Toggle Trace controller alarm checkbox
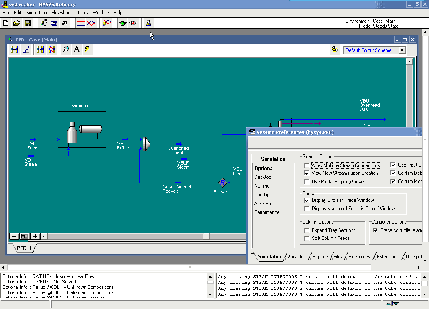This screenshot has height=309, width=429. (375, 231)
